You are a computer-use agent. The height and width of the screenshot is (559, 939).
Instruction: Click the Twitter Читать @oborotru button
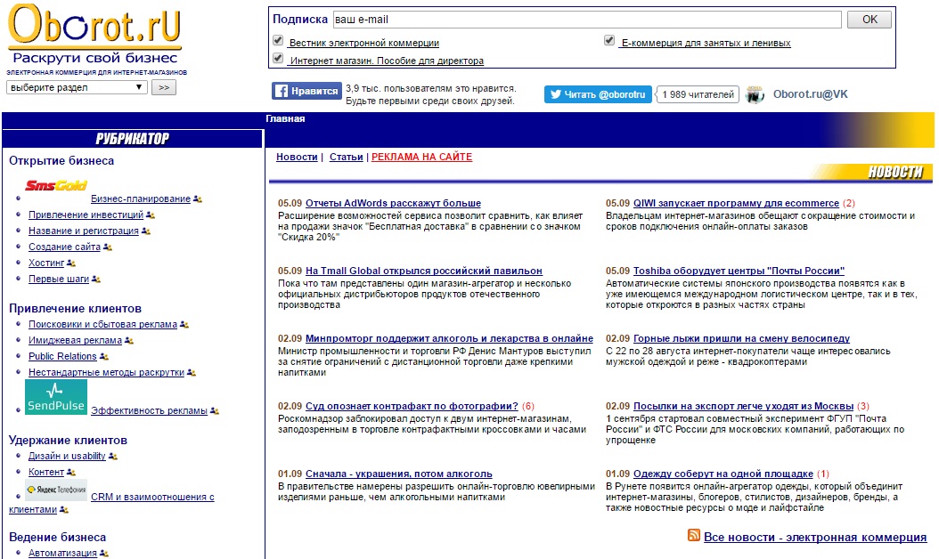click(x=598, y=94)
